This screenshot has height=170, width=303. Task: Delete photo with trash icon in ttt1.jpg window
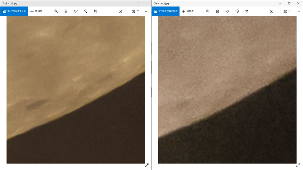[x=217, y=11]
